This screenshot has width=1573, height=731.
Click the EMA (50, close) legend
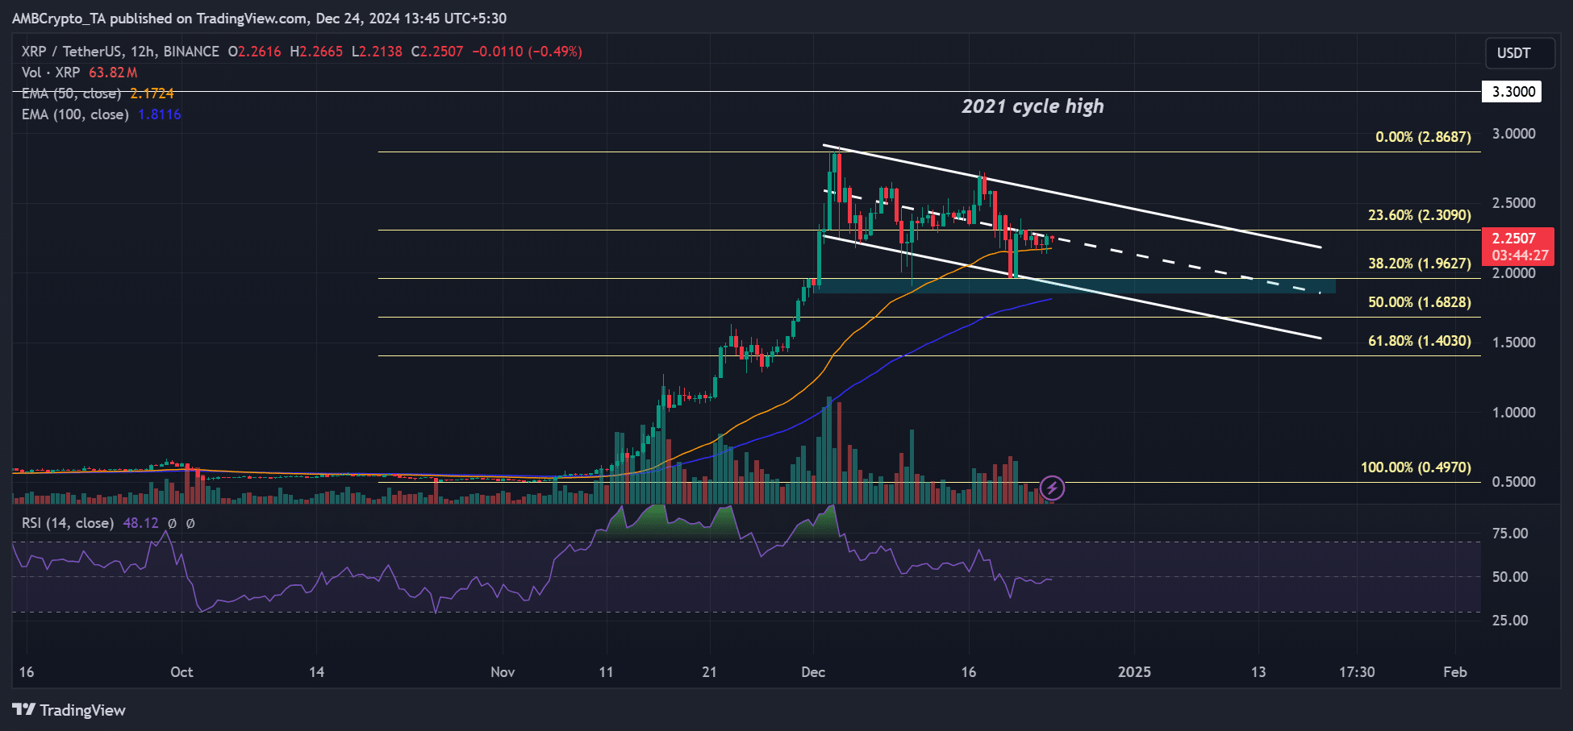[x=71, y=93]
